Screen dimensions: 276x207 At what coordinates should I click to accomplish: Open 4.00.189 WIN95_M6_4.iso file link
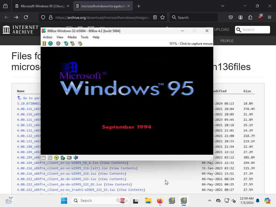click(x=58, y=163)
